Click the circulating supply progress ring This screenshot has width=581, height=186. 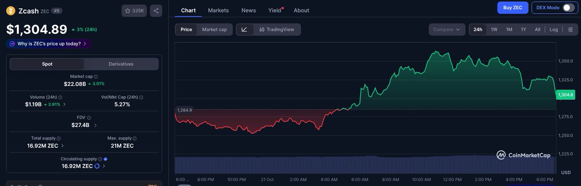(97, 166)
